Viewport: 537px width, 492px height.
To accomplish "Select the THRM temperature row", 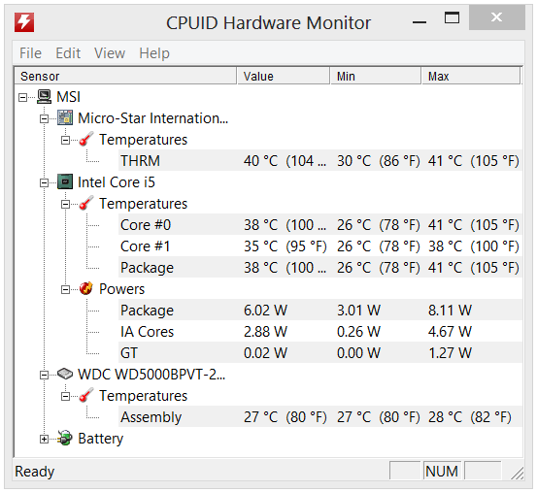I will pos(320,160).
